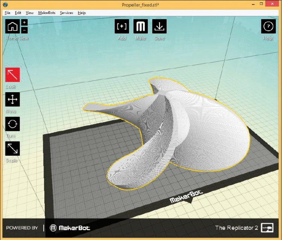
Task: Open the Help question mark icon
Action: (x=268, y=26)
